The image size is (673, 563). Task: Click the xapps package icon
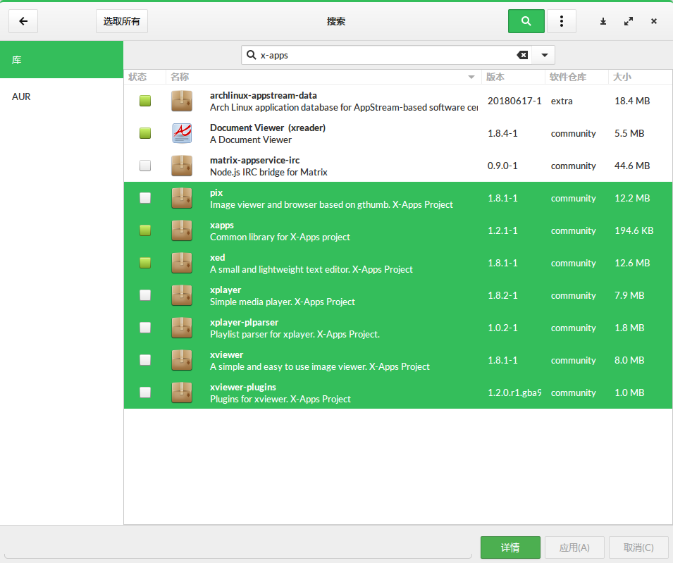pyautogui.click(x=182, y=230)
